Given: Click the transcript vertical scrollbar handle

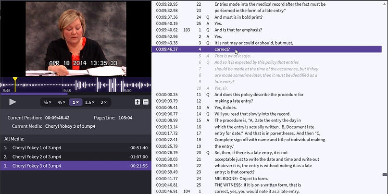Looking at the screenshot, I should 385,175.
